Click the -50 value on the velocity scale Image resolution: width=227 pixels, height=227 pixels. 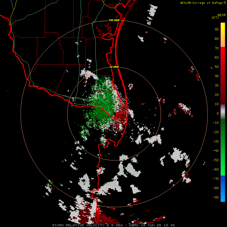pyautogui.click(x=216, y=160)
